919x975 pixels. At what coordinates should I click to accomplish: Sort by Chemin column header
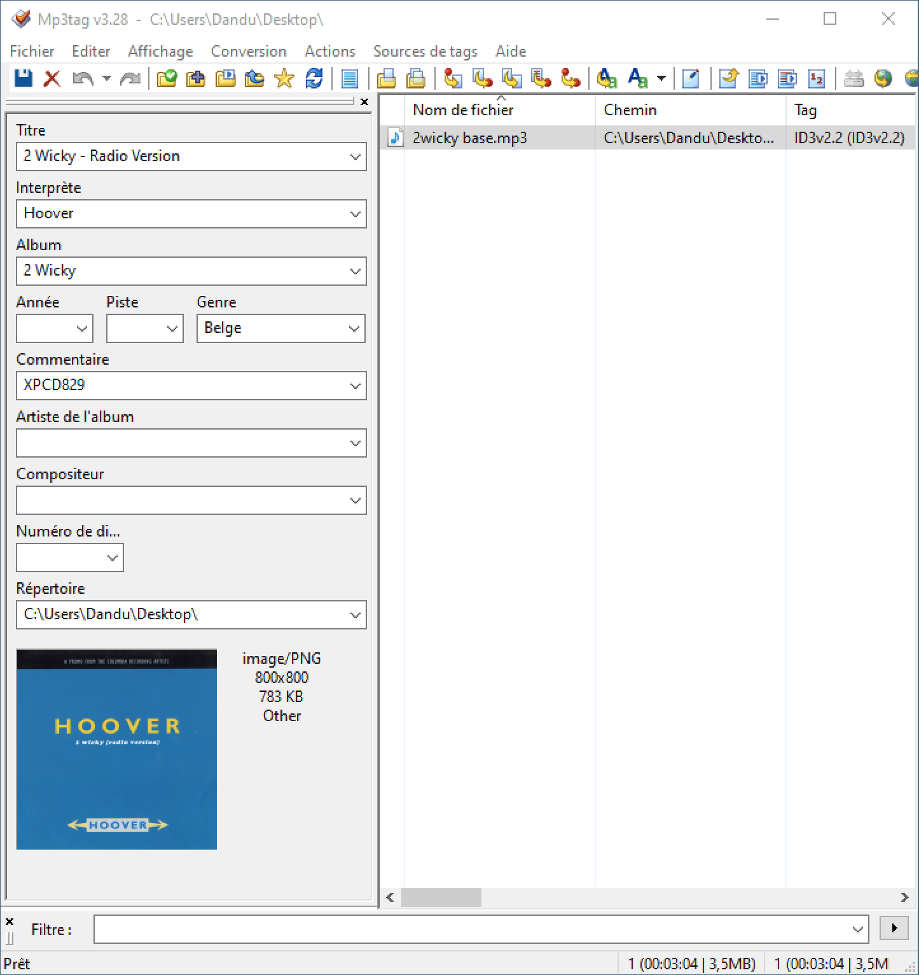(691, 110)
